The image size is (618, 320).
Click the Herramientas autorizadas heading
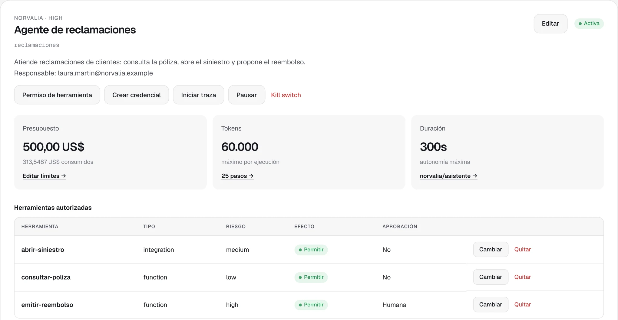click(53, 208)
